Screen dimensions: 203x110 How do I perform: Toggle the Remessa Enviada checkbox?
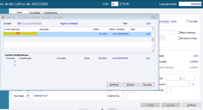pos(179,38)
